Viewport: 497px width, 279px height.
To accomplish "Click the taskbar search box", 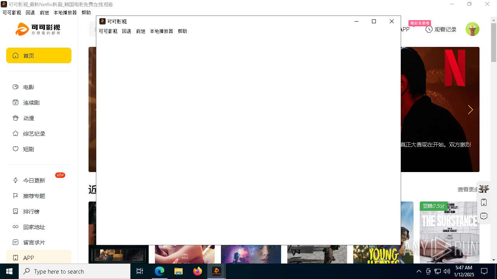I will (x=75, y=271).
